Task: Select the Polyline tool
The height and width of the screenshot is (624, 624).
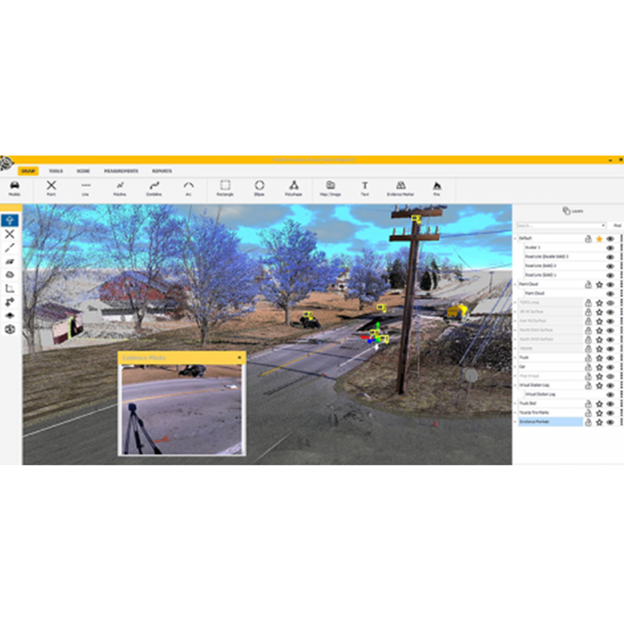Action: tap(119, 186)
